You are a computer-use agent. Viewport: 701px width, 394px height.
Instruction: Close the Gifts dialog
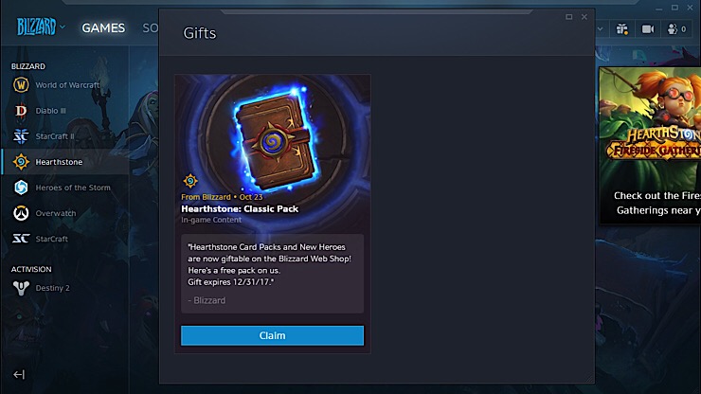[584, 17]
